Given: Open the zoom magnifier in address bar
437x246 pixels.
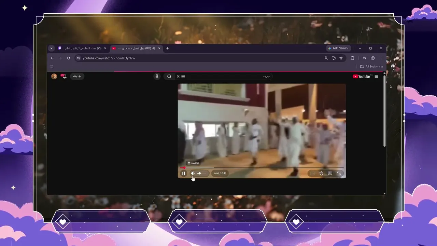Looking at the screenshot, I should 326,58.
